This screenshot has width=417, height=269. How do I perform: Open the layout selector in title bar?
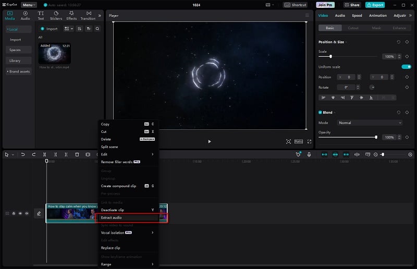(269, 5)
